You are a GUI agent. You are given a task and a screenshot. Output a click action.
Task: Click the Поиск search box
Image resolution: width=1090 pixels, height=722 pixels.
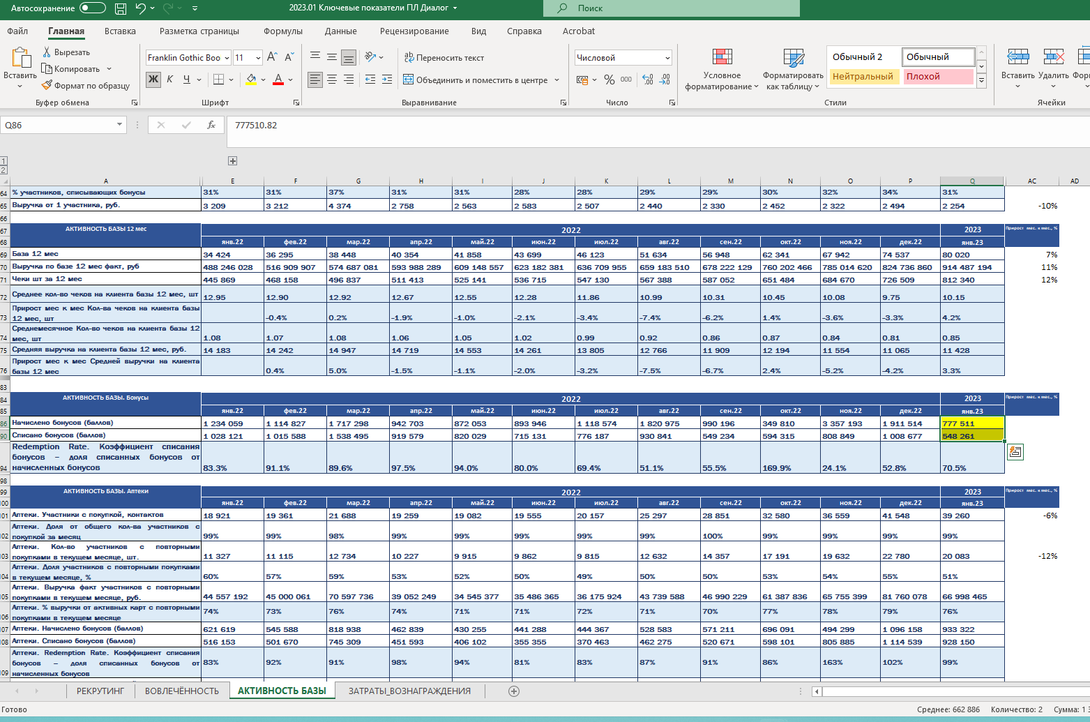tap(671, 8)
